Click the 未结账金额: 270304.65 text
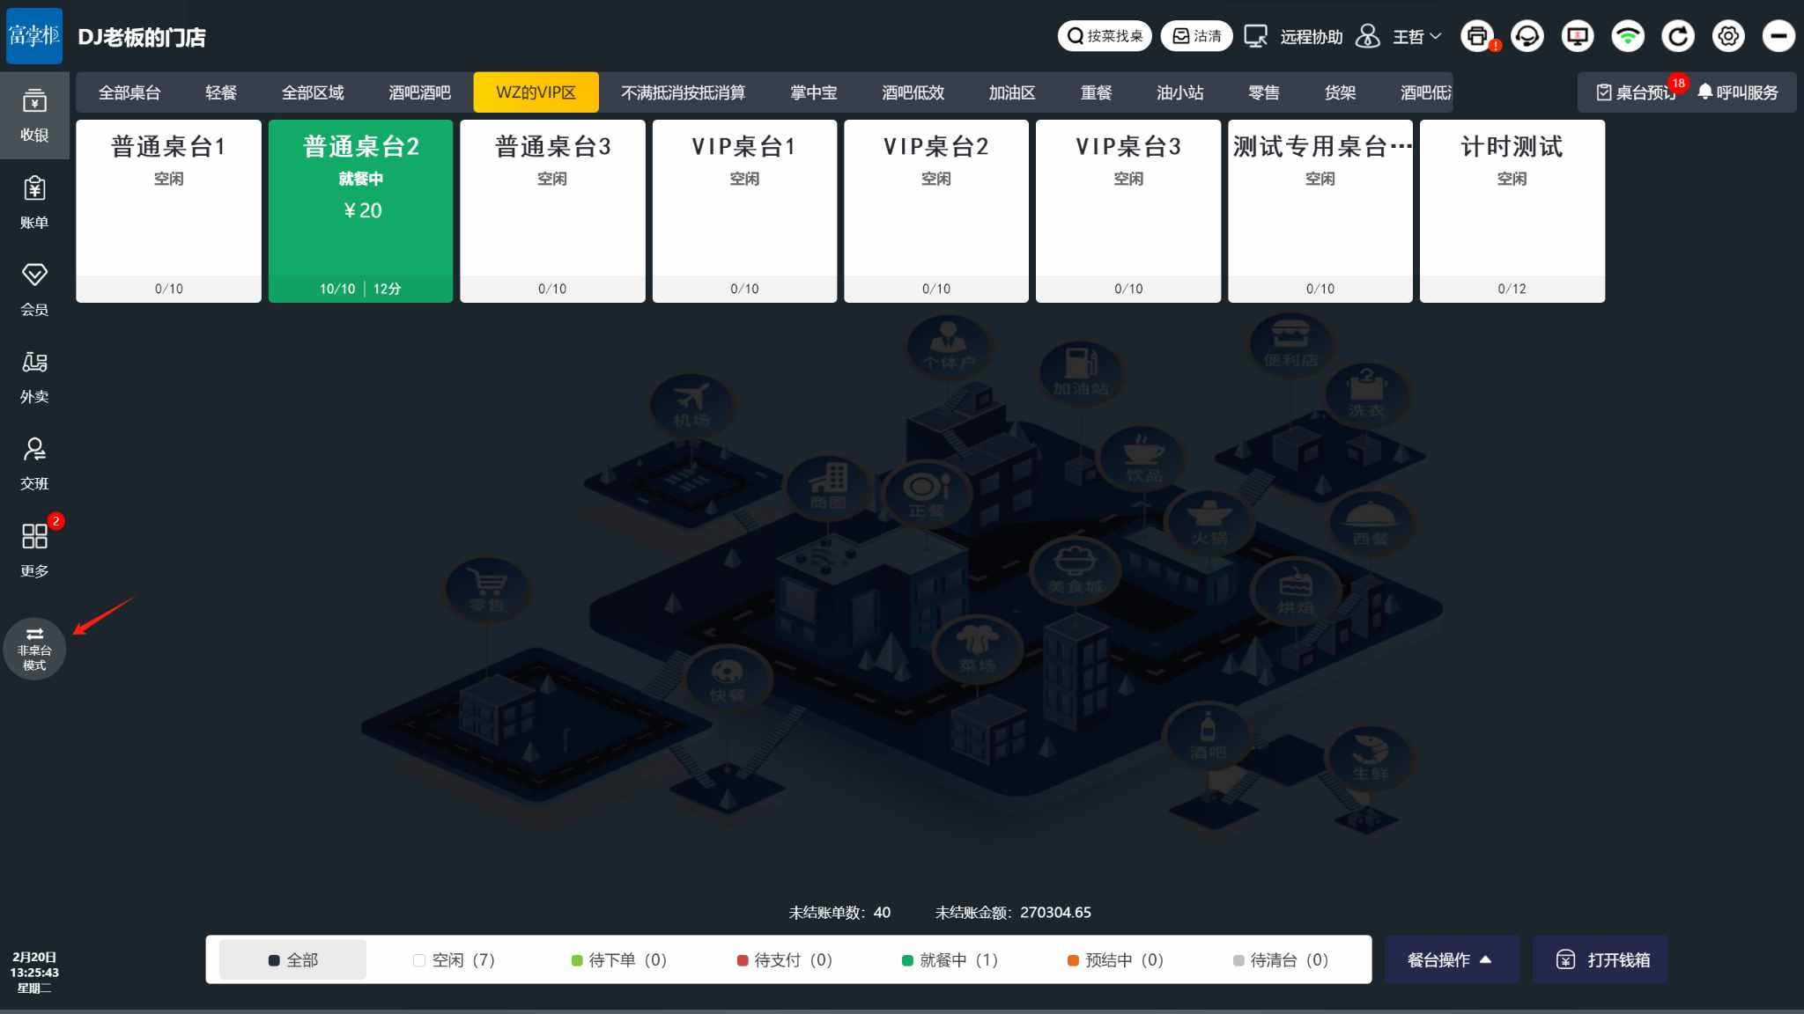 [x=1013, y=913]
